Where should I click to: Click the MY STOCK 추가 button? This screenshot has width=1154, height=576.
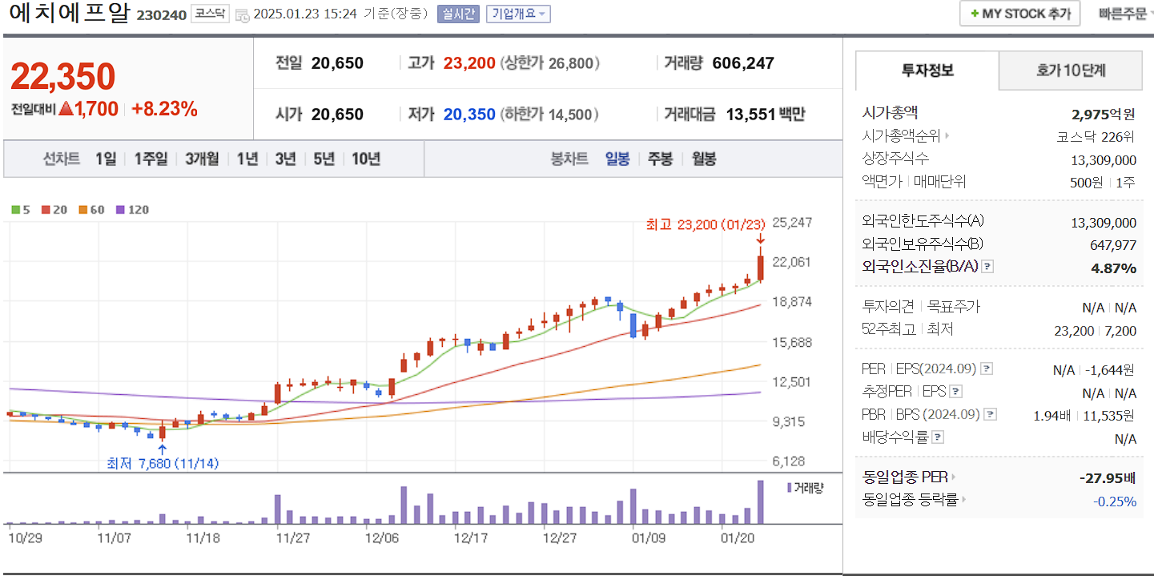1019,14
